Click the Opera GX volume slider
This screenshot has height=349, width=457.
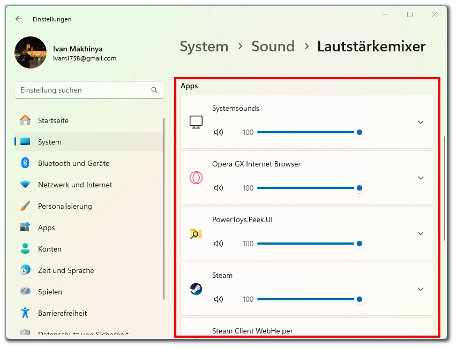click(310, 188)
